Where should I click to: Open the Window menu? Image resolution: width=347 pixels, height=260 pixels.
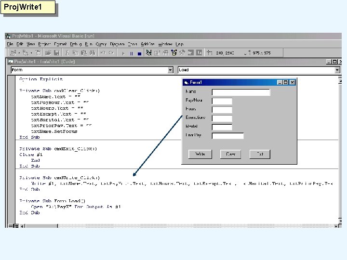point(165,44)
